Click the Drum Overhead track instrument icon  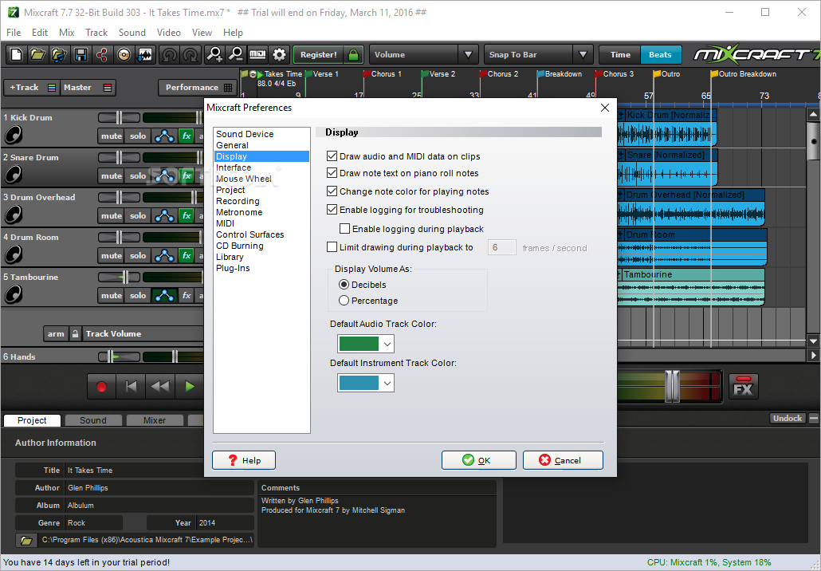13,215
